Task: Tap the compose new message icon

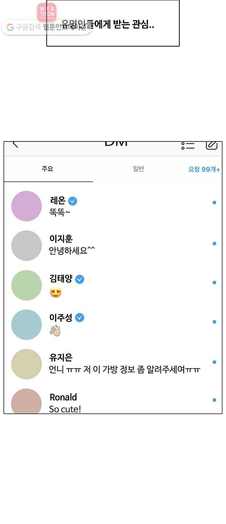Action: click(x=212, y=145)
